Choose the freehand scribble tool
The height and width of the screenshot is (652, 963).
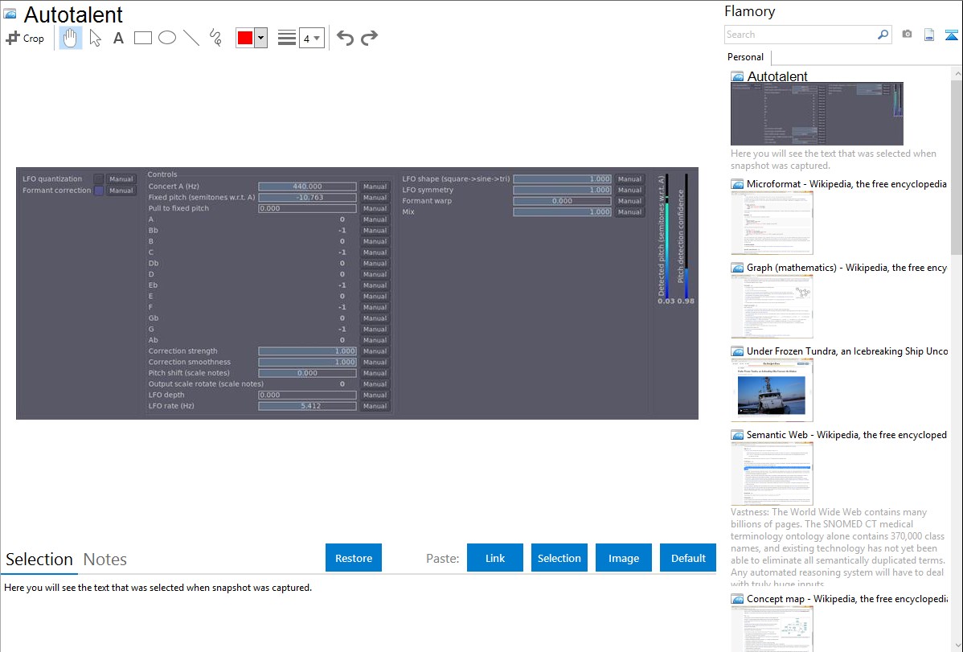click(x=215, y=38)
